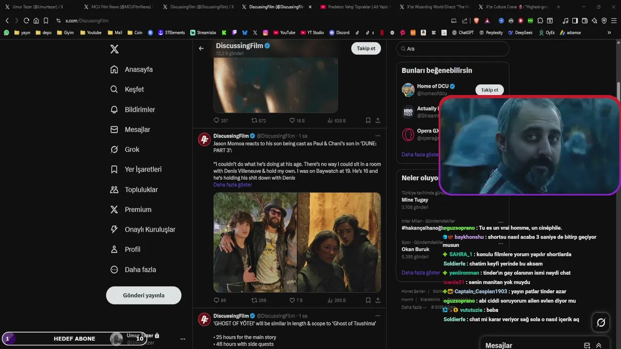Click the back arrow beside DiscussingFilm header
This screenshot has width=621, height=349.
[201, 48]
